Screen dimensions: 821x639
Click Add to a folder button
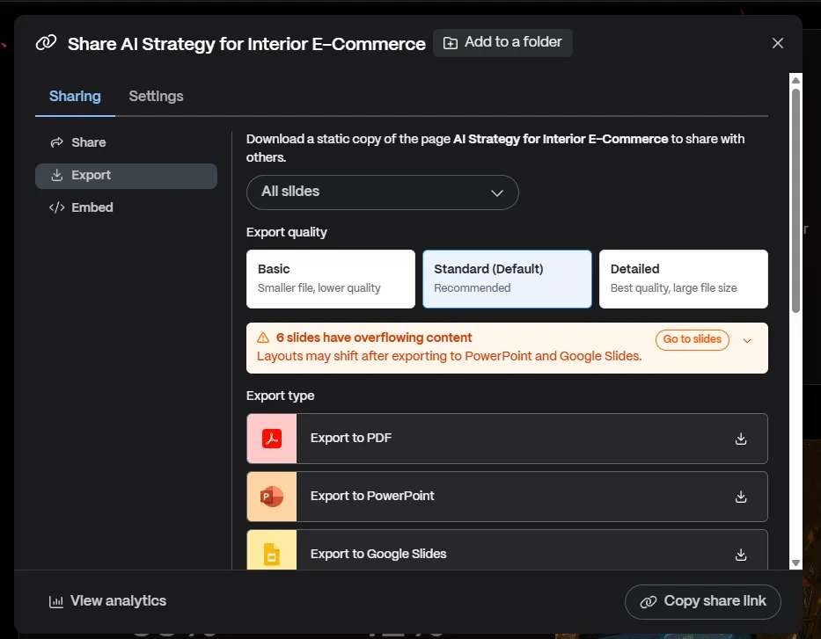tap(502, 42)
